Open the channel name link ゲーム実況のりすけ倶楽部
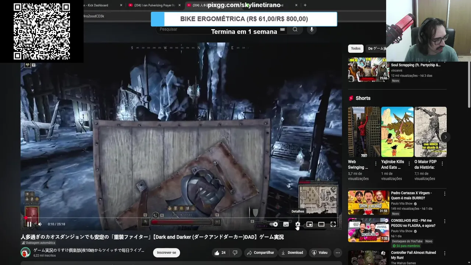Screen dimensions: 471x265 point(89,250)
